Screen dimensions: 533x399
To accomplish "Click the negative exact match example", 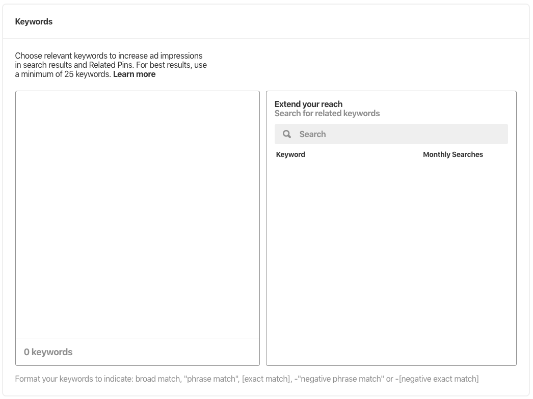I will [439, 379].
